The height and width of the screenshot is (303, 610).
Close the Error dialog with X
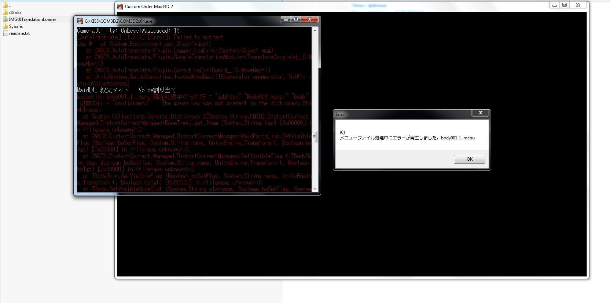point(481,113)
